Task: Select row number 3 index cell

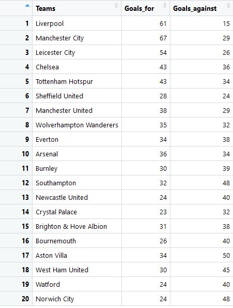Action: click(16, 52)
